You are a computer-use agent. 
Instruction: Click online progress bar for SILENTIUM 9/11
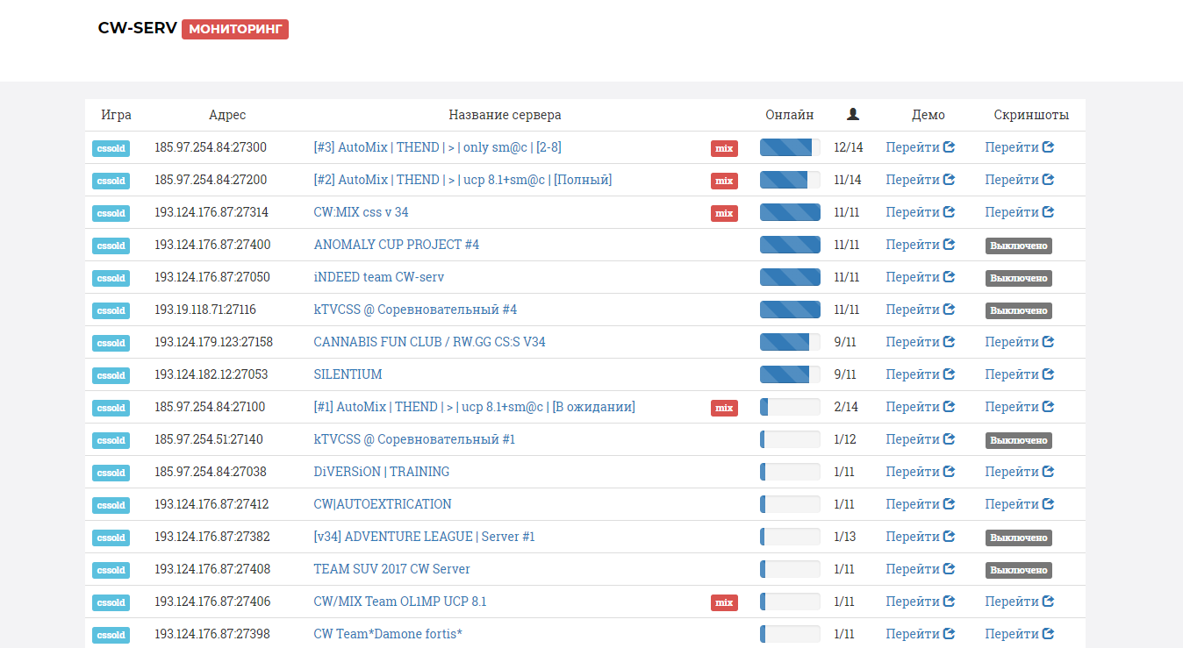click(790, 374)
